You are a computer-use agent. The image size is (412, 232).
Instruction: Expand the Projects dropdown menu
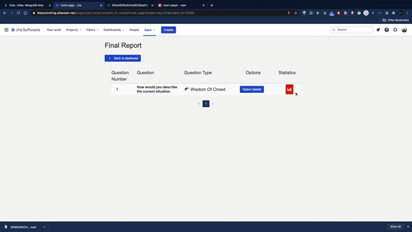[x=73, y=30]
